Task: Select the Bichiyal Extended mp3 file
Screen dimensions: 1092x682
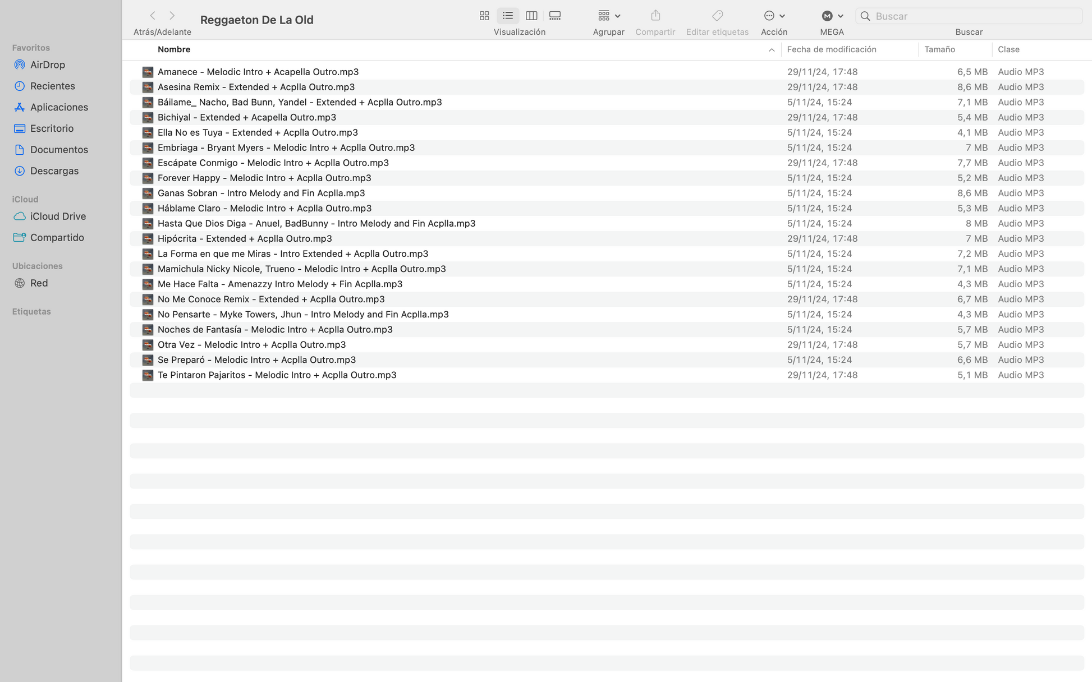Action: point(247,117)
